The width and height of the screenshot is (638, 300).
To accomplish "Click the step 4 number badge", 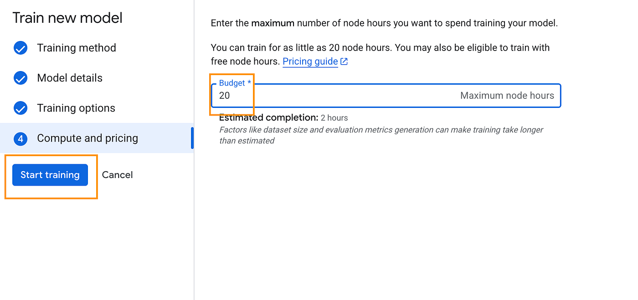I will [x=21, y=138].
